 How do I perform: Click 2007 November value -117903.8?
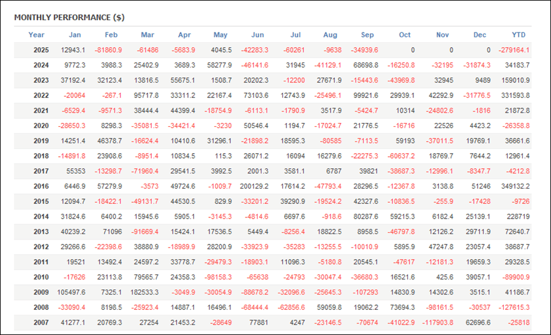438,323
